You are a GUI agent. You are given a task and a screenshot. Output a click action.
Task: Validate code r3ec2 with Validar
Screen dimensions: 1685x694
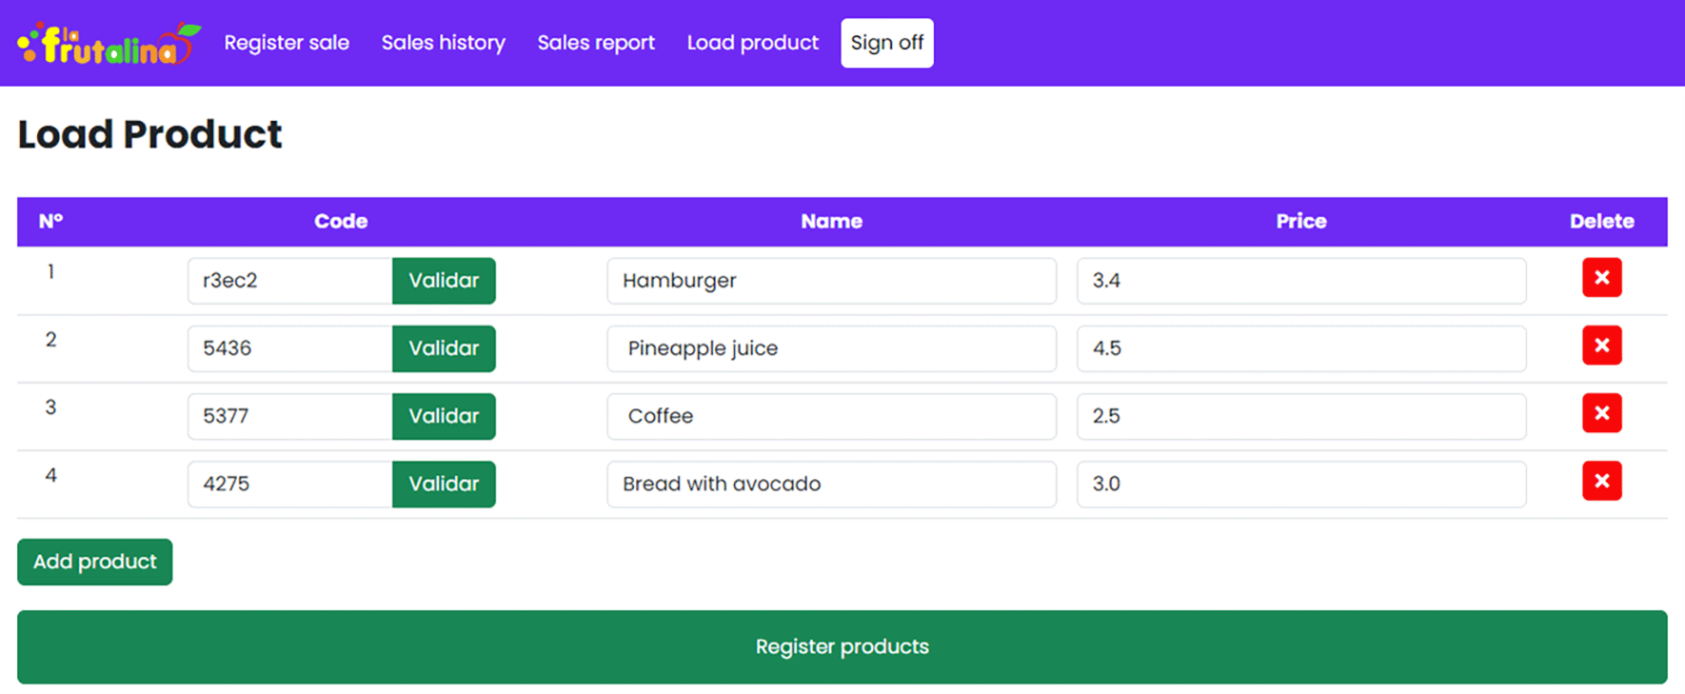pos(444,281)
